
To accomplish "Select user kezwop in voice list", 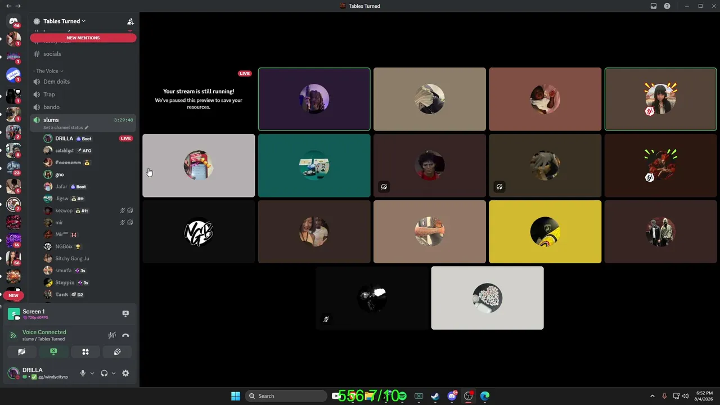I will click(x=88, y=210).
